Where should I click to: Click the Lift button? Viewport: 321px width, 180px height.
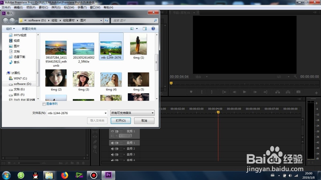[x=278, y=92]
